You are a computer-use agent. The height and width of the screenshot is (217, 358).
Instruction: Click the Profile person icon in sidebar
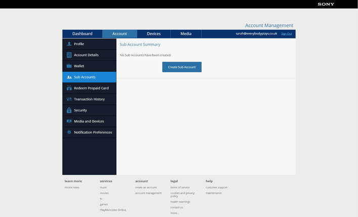click(69, 44)
